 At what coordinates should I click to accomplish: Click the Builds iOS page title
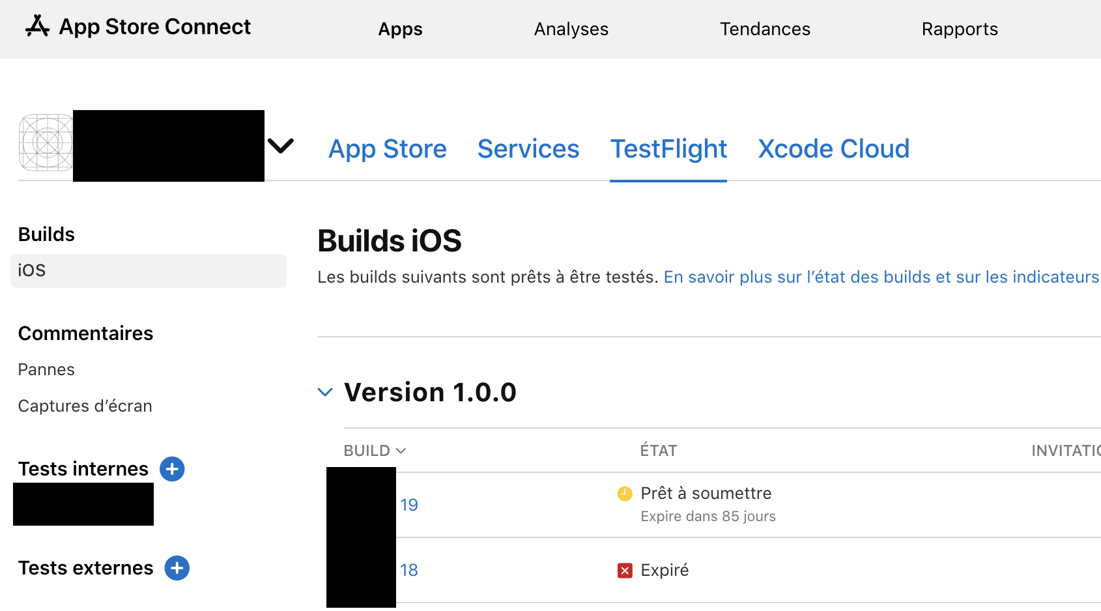(x=390, y=241)
